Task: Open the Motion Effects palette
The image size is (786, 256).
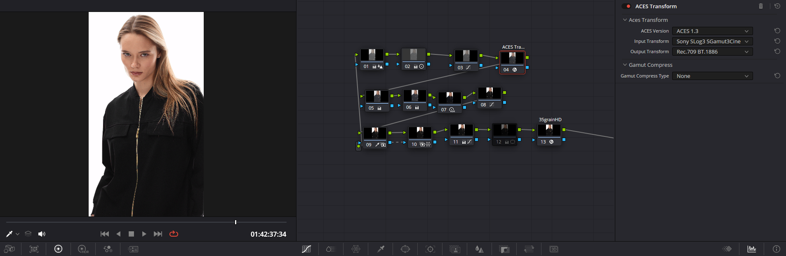Action: pyautogui.click(x=133, y=249)
